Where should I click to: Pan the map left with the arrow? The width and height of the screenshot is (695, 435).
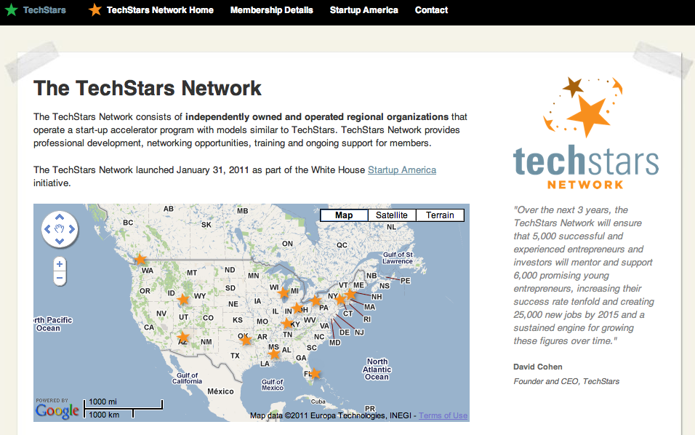point(47,229)
